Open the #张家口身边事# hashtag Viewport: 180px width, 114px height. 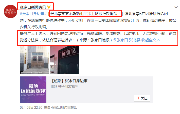click(x=33, y=14)
